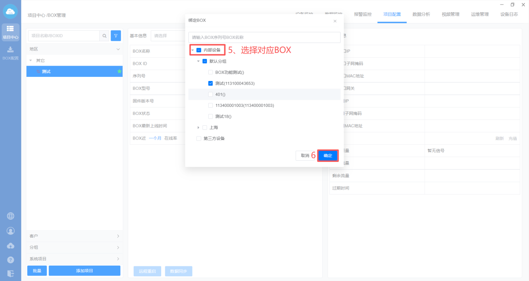Open the help question mark icon
The height and width of the screenshot is (281, 529).
pyautogui.click(x=10, y=260)
